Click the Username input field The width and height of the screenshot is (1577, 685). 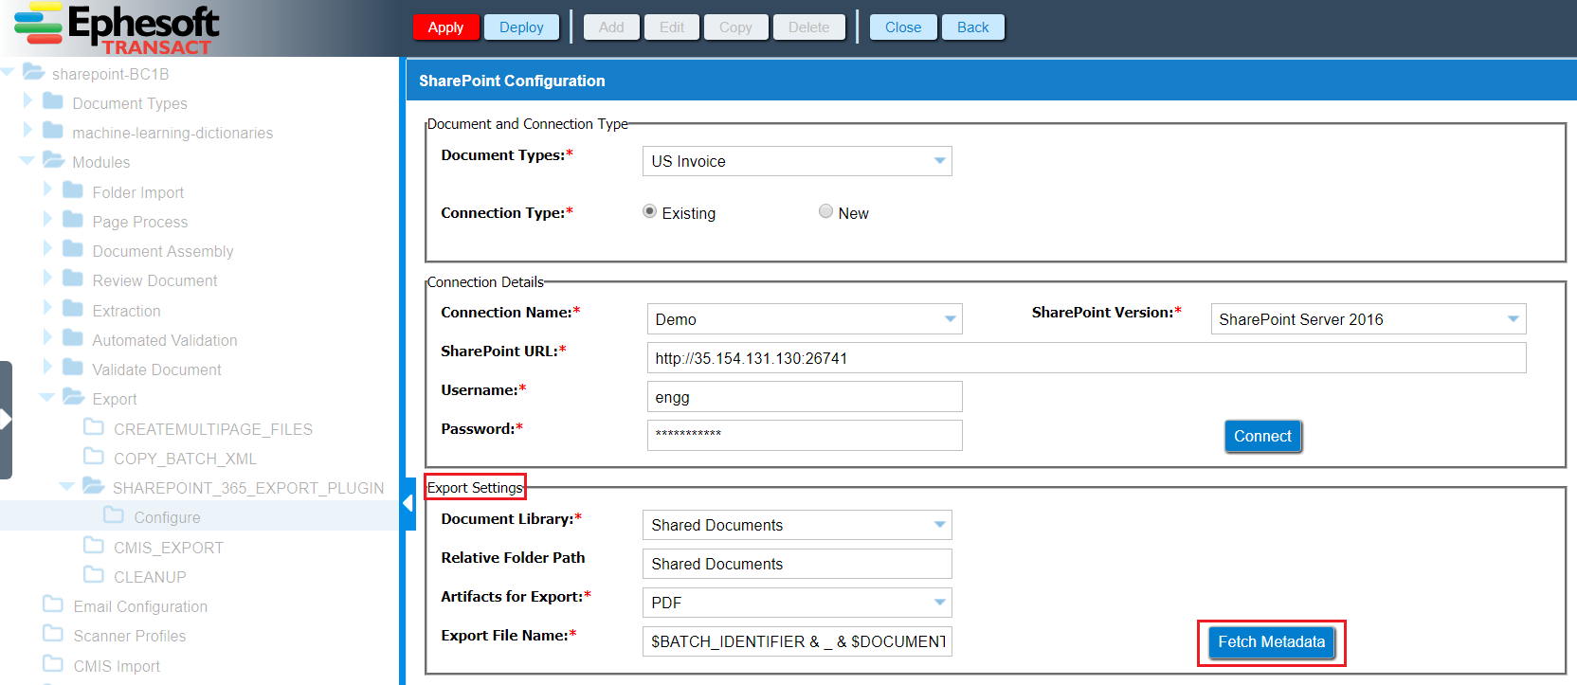click(805, 397)
